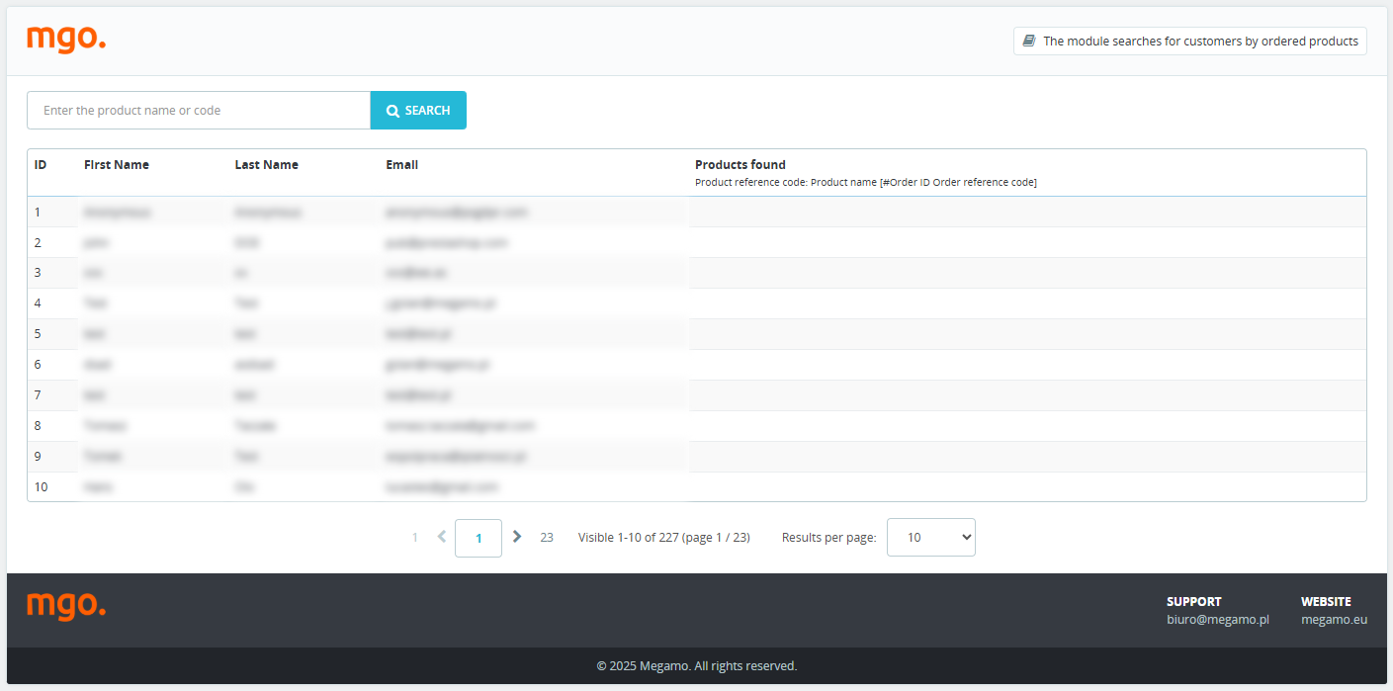Select the first page link in pagination
The height and width of the screenshot is (691, 1393).
point(414,538)
